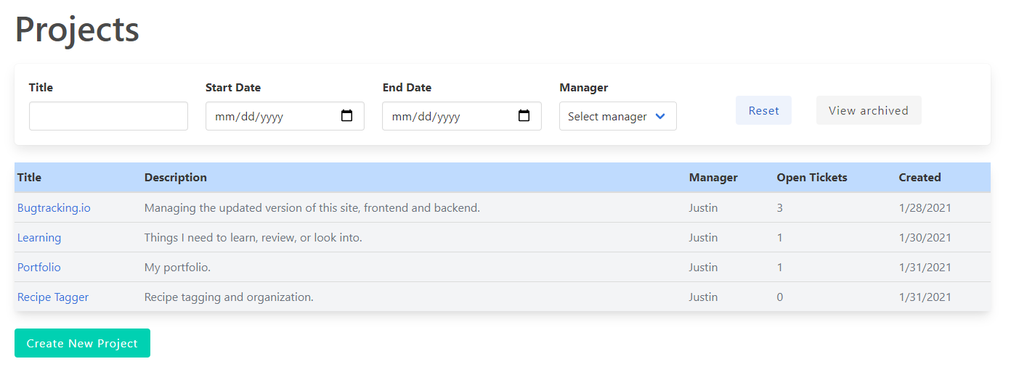The image size is (1011, 380).
Task: Select the Bugtracking.io description cell
Action: pos(312,207)
